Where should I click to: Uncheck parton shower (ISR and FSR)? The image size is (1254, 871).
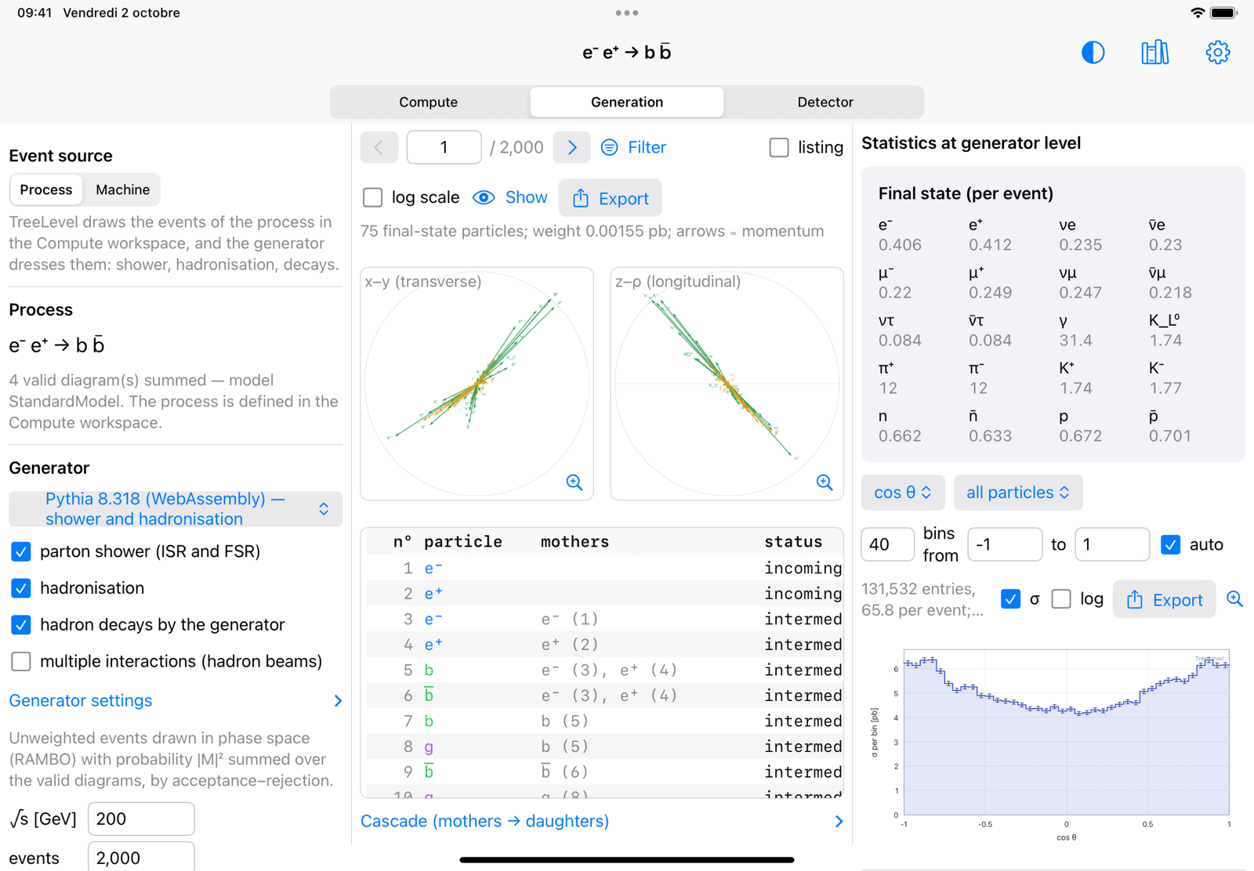click(x=21, y=551)
